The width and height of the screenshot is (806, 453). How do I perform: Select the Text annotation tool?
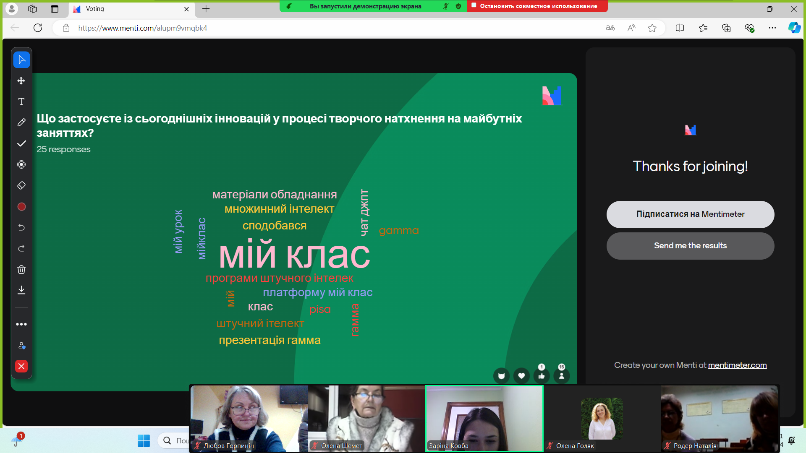click(x=21, y=102)
